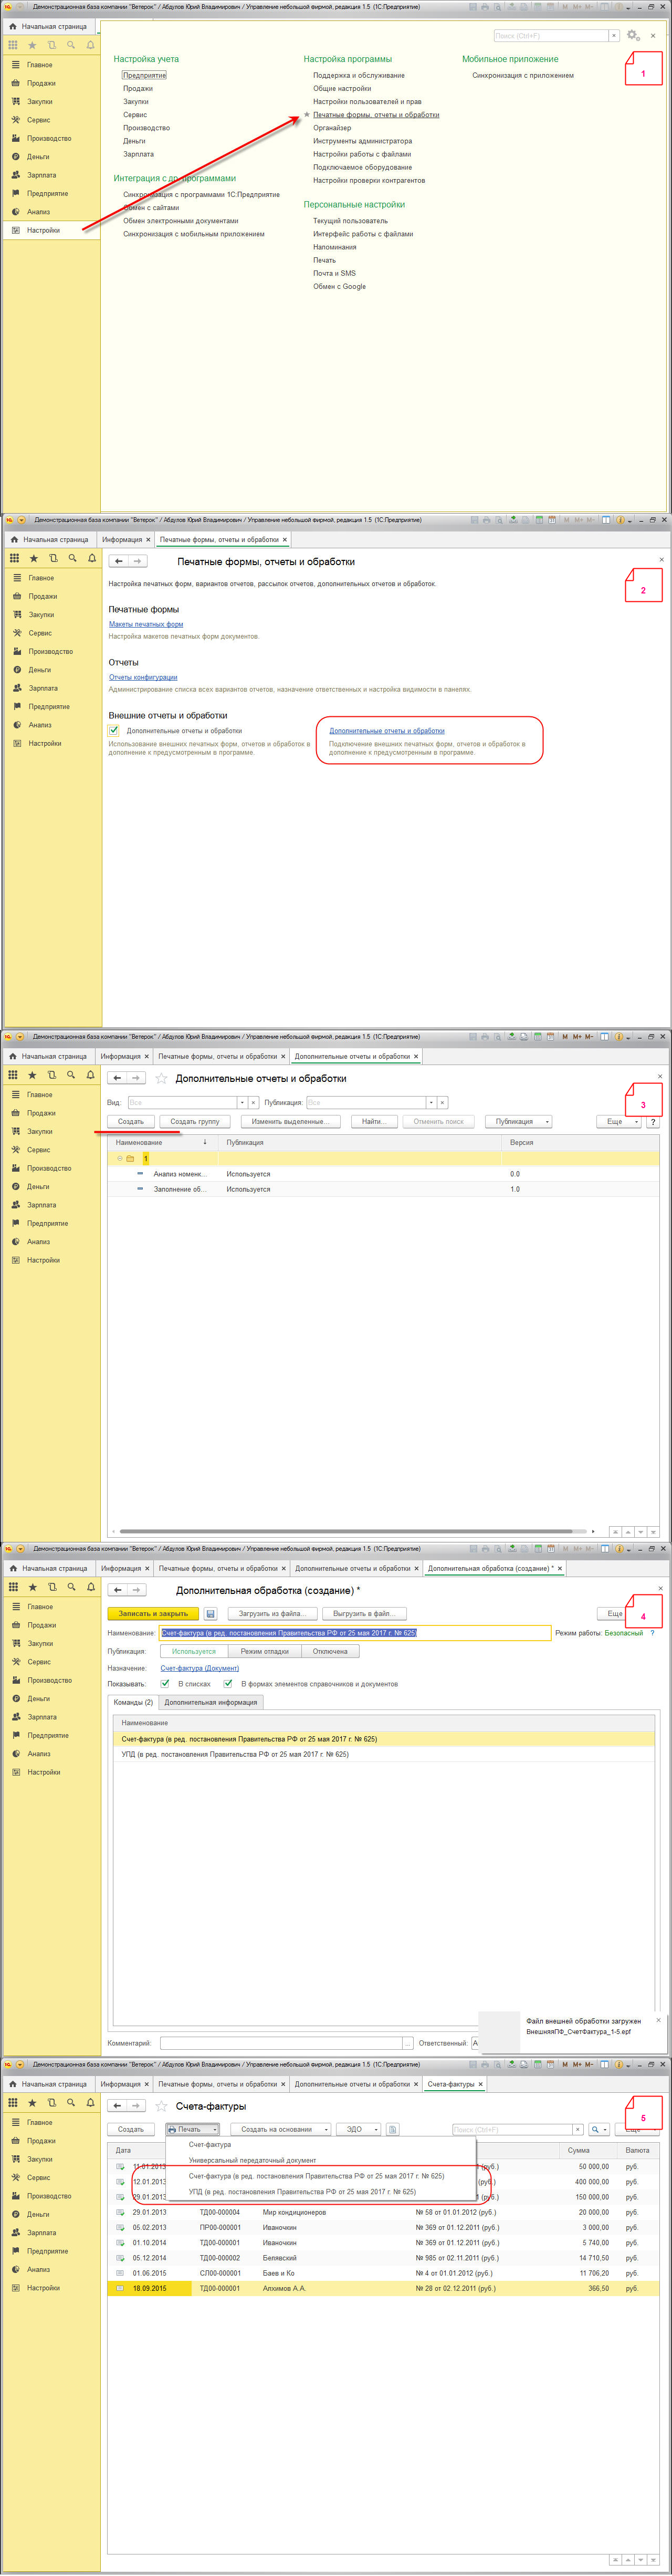The image size is (672, 2576).
Task: Click the Поиск (Ctrl+F) field in Настройки panel
Action: (550, 35)
